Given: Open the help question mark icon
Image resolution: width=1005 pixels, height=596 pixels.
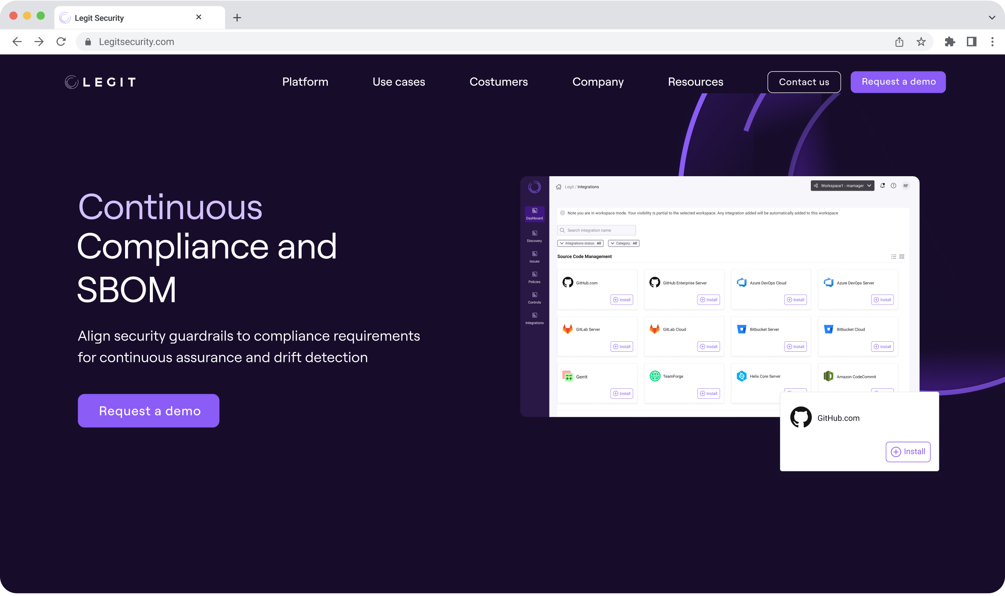Looking at the screenshot, I should tap(893, 185).
